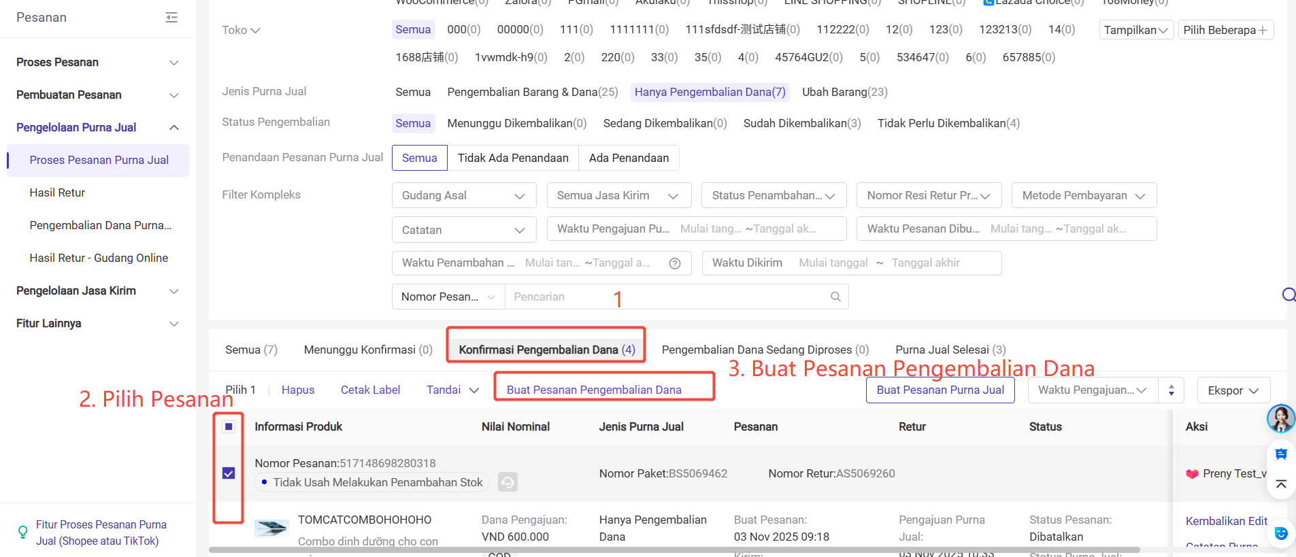The width and height of the screenshot is (1296, 557).
Task: Click the chat message icon on right edge
Action: click(x=1280, y=454)
